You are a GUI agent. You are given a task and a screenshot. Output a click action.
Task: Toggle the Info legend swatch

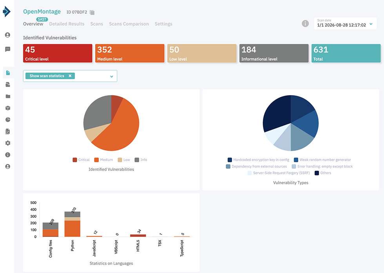click(x=137, y=160)
